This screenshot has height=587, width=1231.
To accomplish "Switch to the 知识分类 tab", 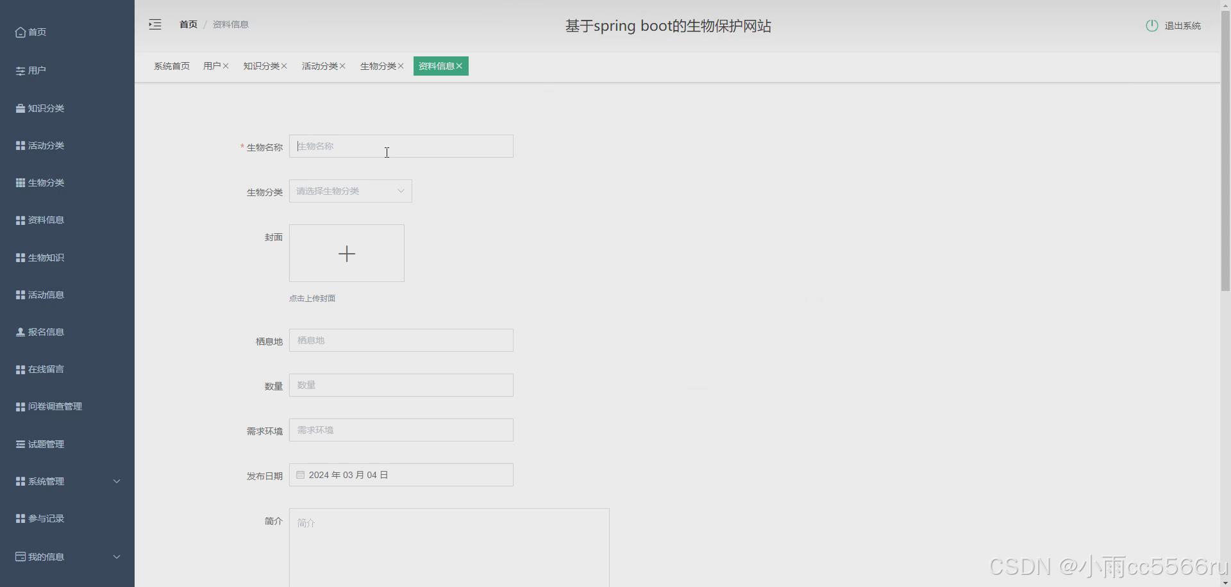I will (x=262, y=66).
